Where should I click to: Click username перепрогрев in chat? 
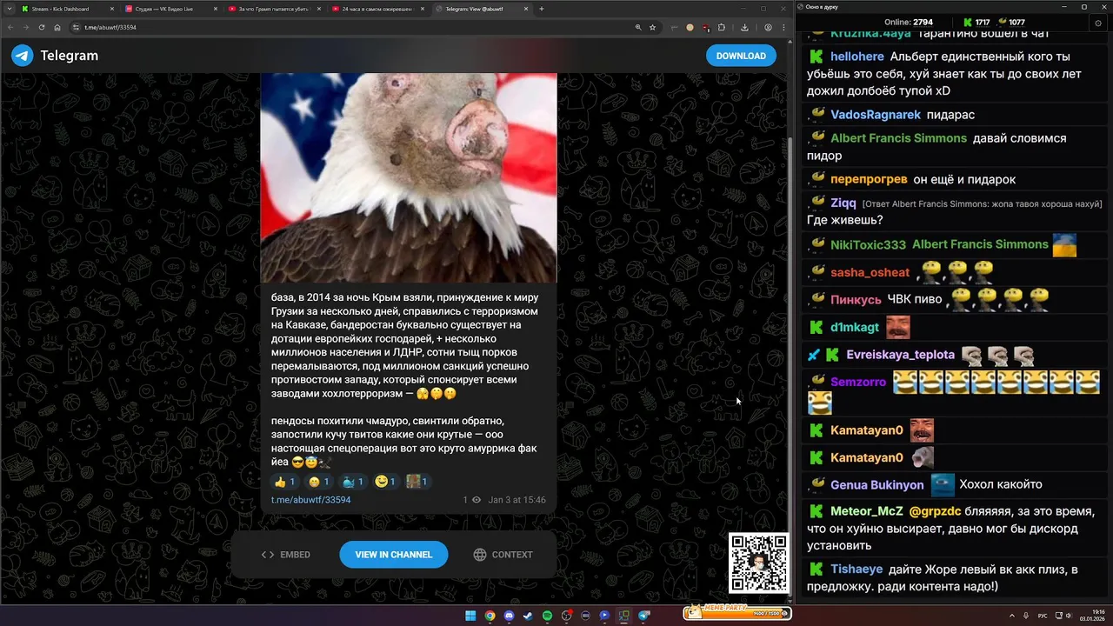click(x=869, y=179)
